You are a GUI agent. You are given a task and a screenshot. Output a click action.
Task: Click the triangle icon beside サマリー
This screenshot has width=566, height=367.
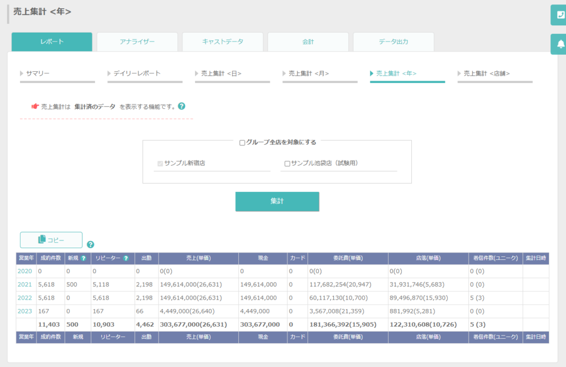click(x=22, y=74)
